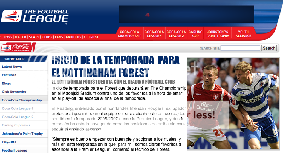
Task: Click the Search button
Action: pyautogui.click(x=269, y=48)
